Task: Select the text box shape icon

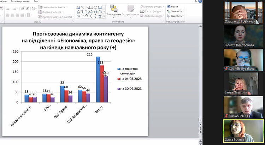Action: point(77,7)
